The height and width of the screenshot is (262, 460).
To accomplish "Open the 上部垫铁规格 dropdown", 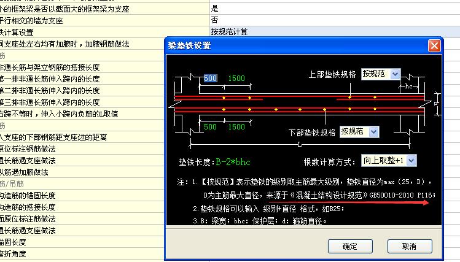I will coord(395,74).
